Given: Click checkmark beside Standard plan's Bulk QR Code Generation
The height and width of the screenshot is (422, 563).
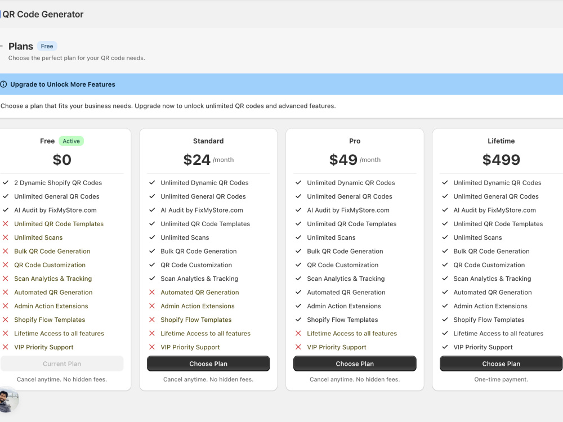Looking at the screenshot, I should click(152, 251).
